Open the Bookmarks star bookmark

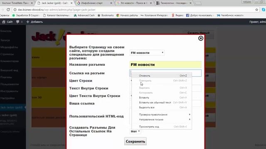[x=106, y=15]
